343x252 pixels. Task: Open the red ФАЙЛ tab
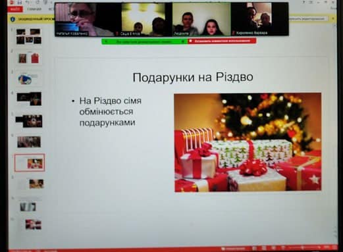click(15, 9)
